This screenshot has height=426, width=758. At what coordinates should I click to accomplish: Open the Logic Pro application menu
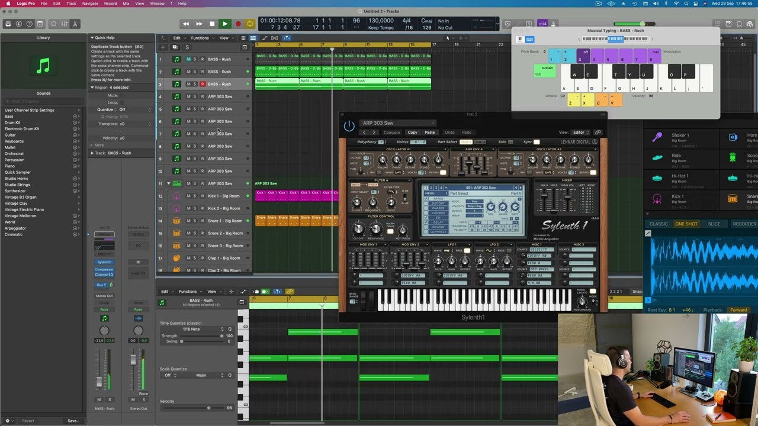pyautogui.click(x=25, y=4)
